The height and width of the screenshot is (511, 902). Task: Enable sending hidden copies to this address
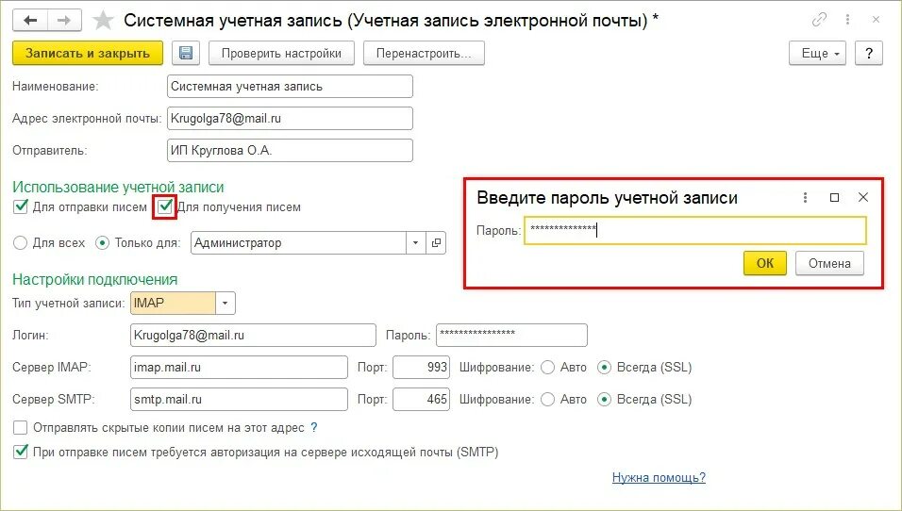tap(22, 427)
